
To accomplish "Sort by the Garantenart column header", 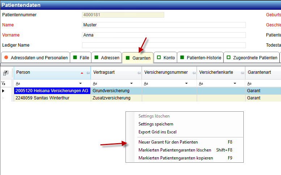I will click(x=263, y=73).
